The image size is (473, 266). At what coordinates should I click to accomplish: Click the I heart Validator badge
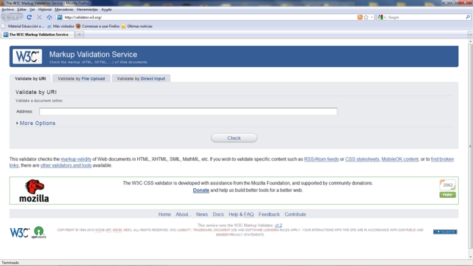click(x=445, y=232)
